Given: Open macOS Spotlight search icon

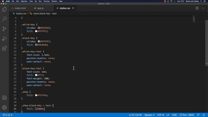Looking at the screenshot, I should point(201,1).
